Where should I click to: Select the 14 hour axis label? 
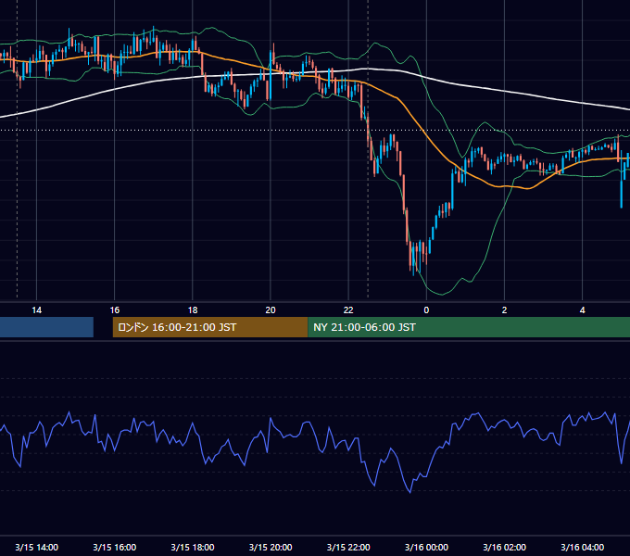coord(36,310)
